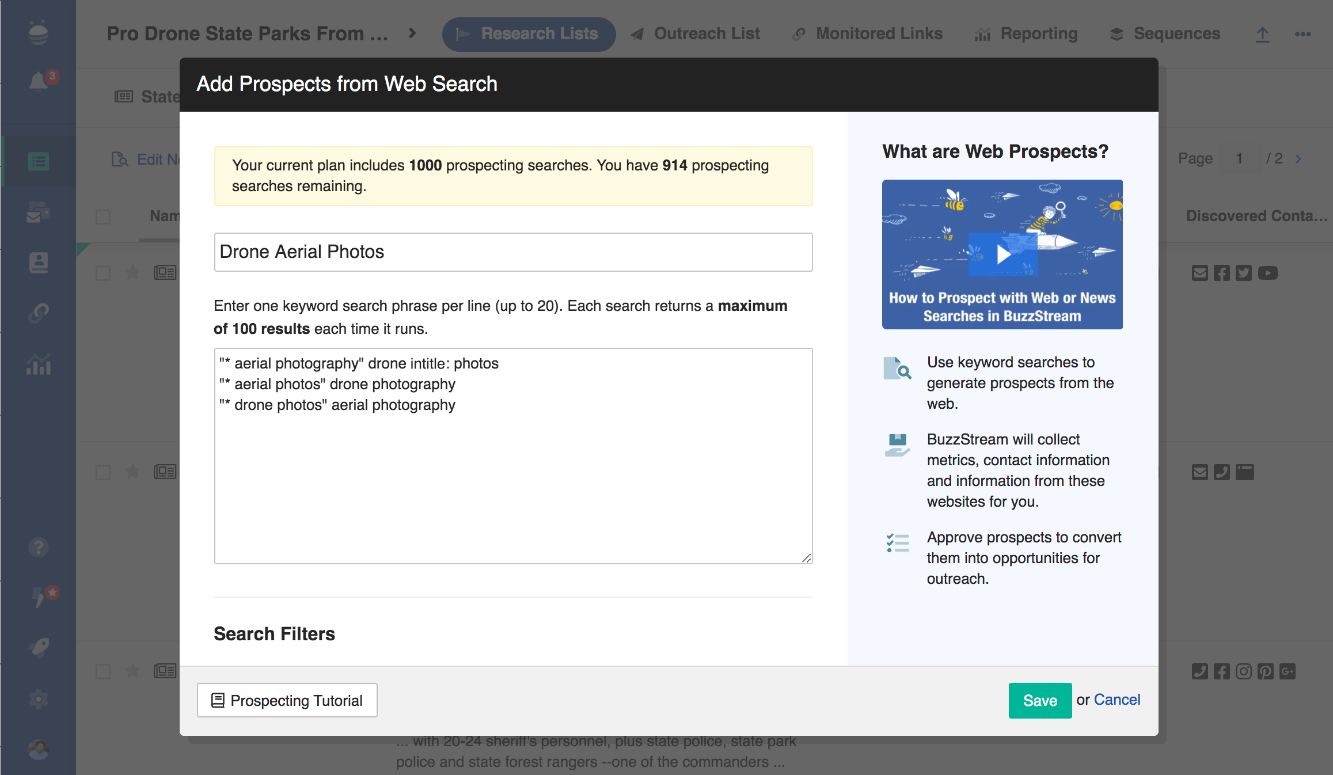Open the Prospecting Tutorial button

287,700
